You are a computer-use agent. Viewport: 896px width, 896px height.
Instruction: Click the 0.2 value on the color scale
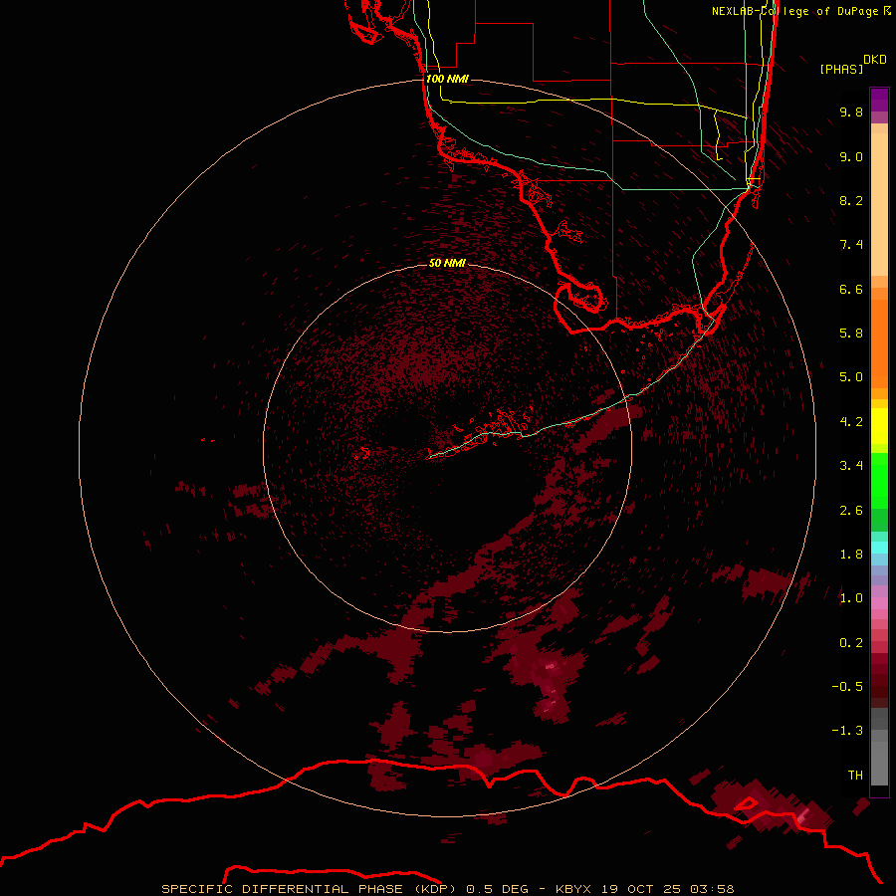click(851, 643)
